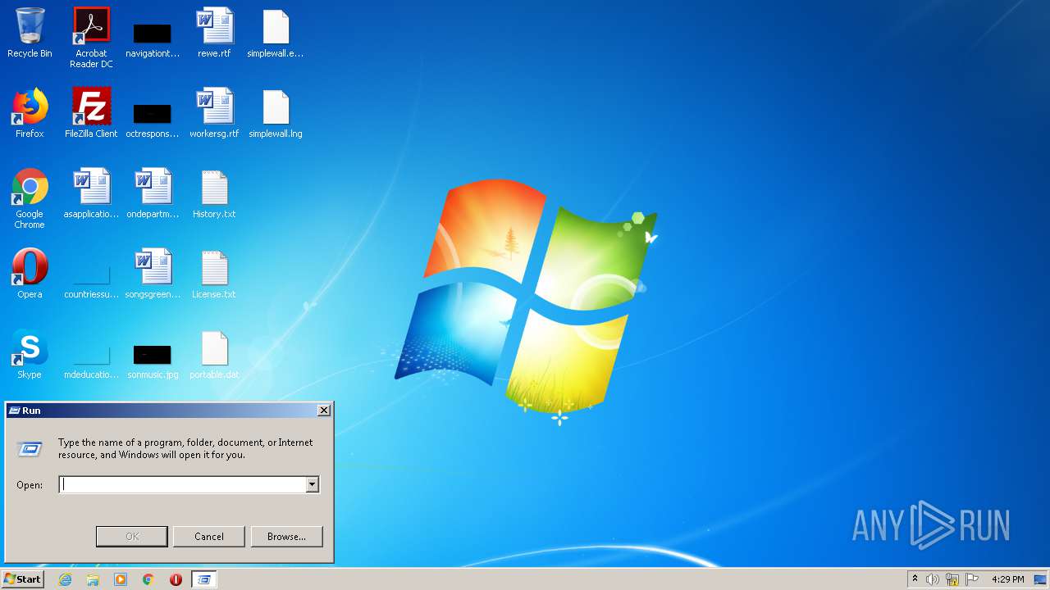The image size is (1050, 590).
Task: Open Internet Explorer from the taskbar
Action: (x=65, y=579)
